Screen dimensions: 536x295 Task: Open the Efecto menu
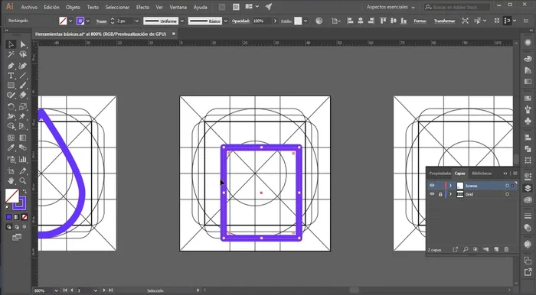pos(142,7)
